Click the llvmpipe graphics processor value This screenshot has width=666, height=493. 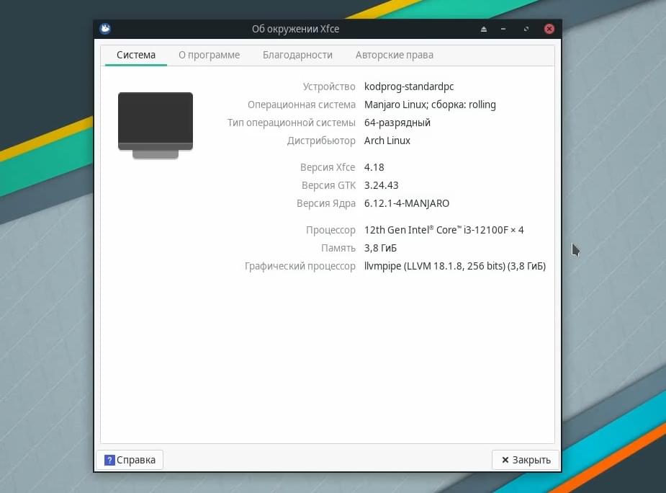pyautogui.click(x=455, y=266)
